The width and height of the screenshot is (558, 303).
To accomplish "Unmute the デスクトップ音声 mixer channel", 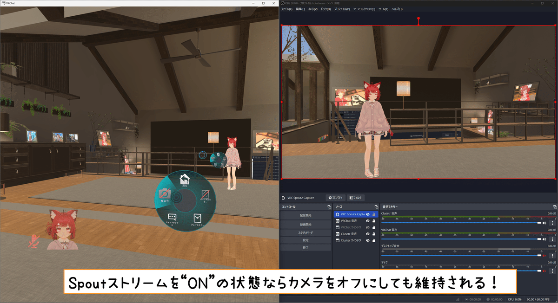I will (x=545, y=255).
